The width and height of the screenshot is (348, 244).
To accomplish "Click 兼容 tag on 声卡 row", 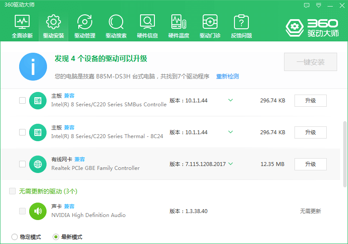I will [x=69, y=207].
